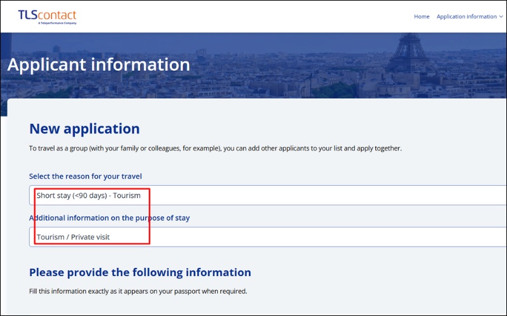This screenshot has height=316, width=507.
Task: Click the 'Please provide the following information' heading
Action: [140, 272]
